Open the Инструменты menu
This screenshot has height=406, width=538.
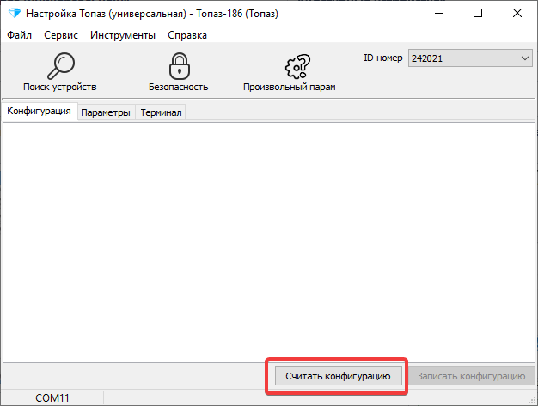(123, 35)
